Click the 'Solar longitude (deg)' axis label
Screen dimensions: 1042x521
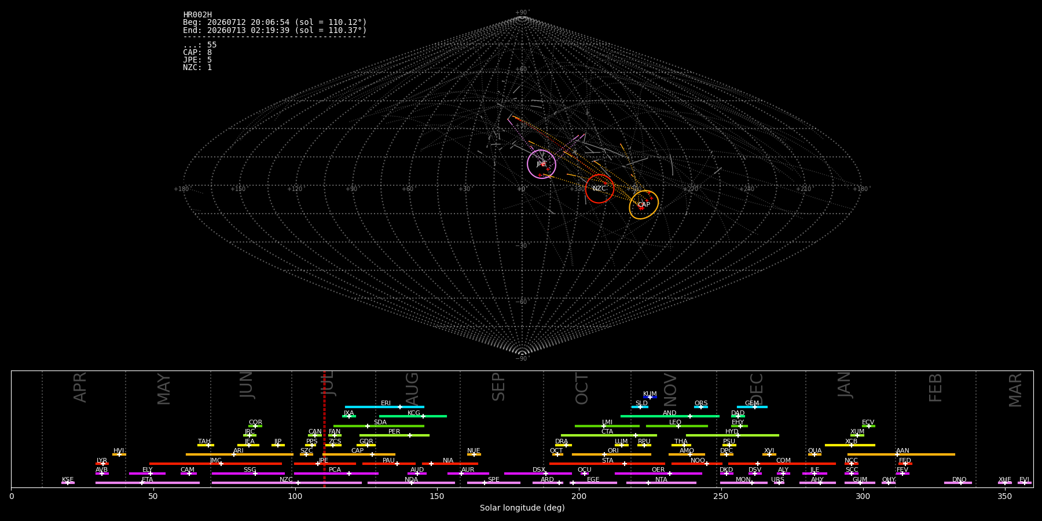pyautogui.click(x=522, y=508)
